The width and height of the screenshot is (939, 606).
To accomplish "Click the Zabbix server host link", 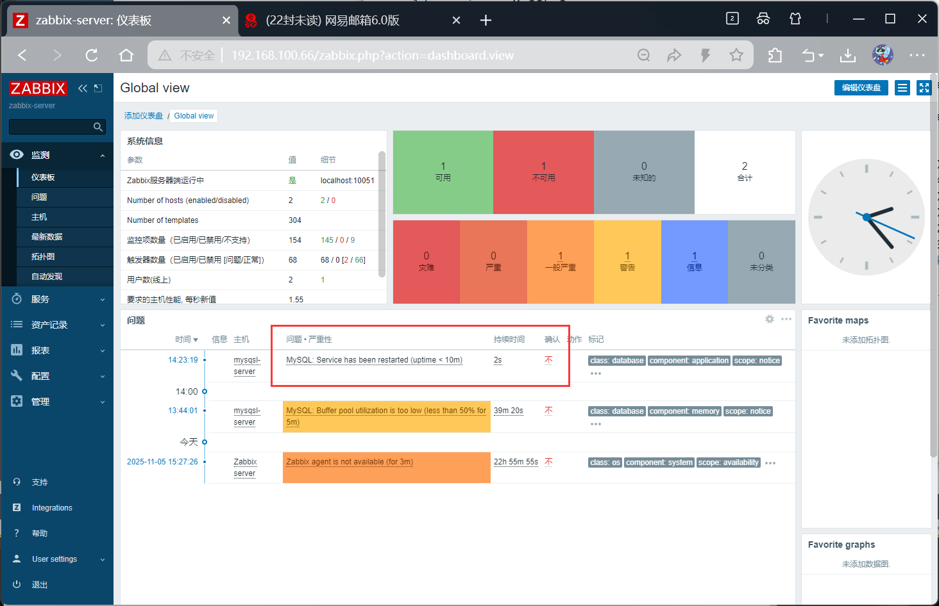I will pos(244,468).
